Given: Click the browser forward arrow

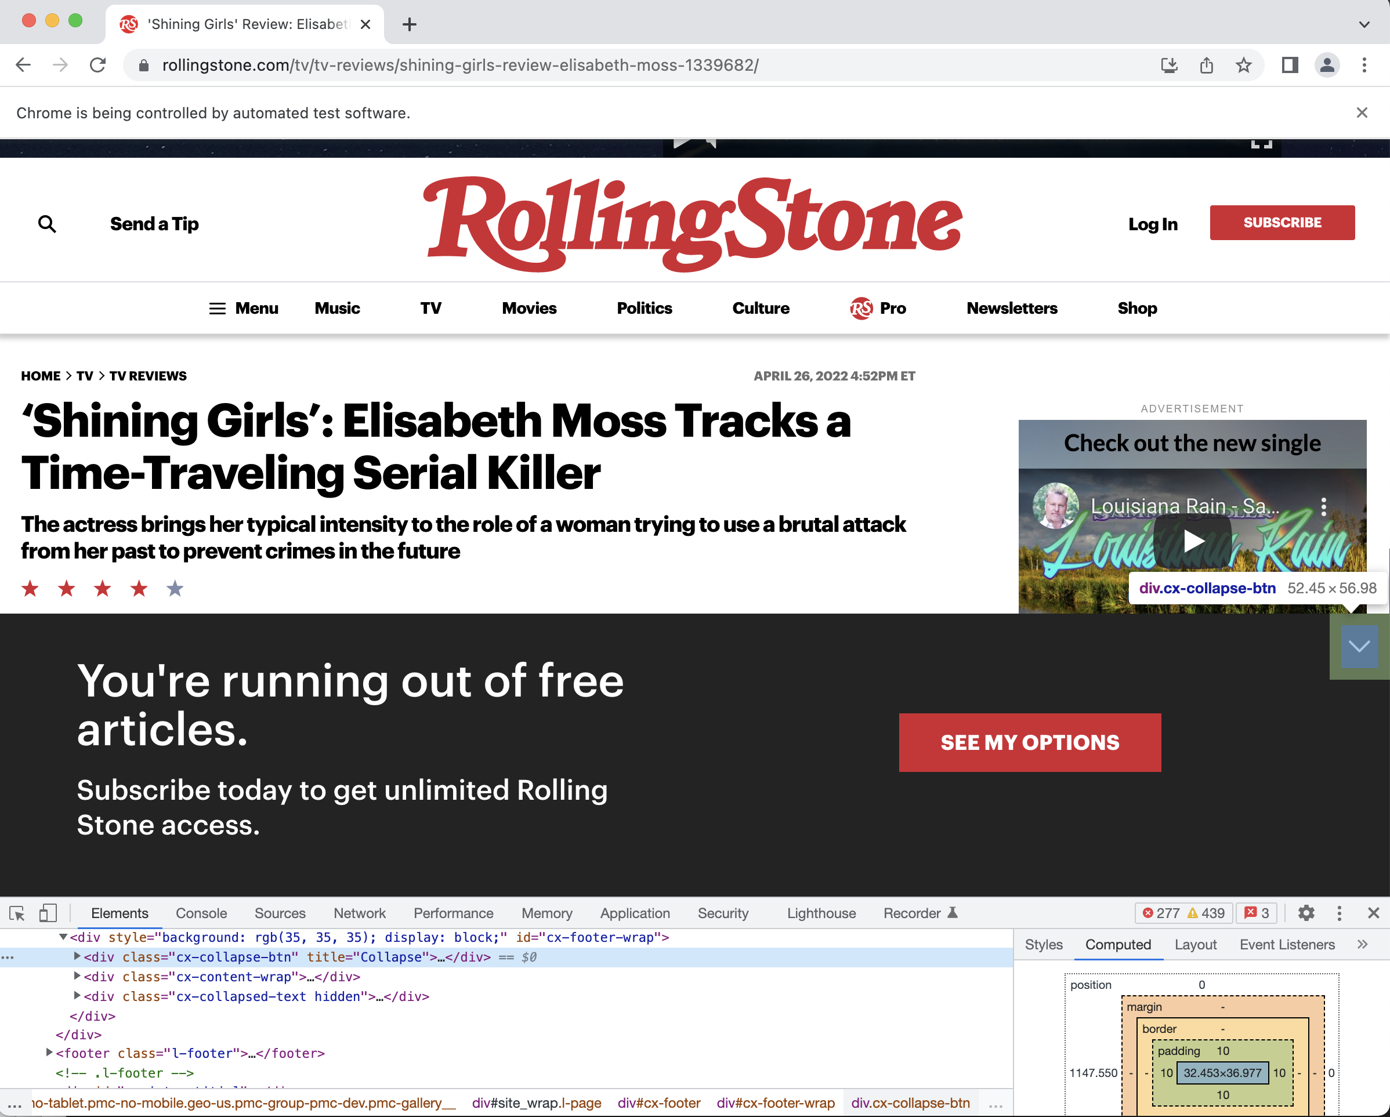Looking at the screenshot, I should (60, 65).
